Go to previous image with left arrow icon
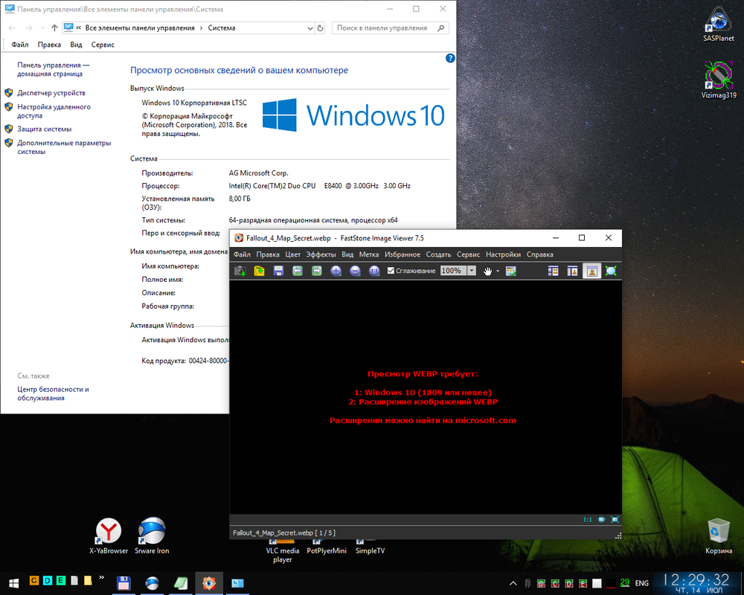The image size is (744, 595). (298, 271)
